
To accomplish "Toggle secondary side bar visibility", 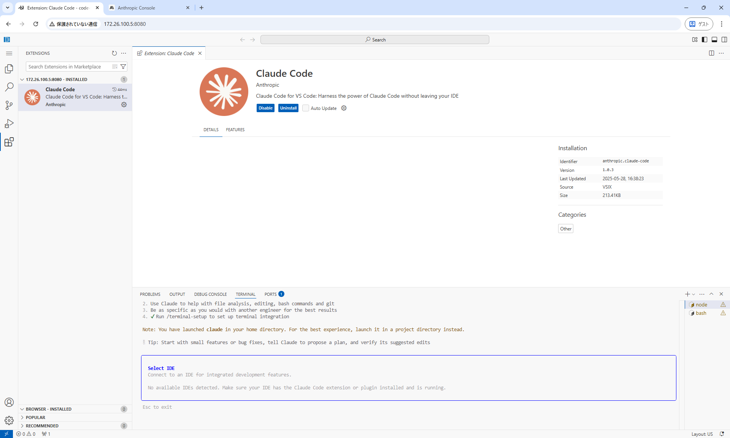I will tap(724, 40).
